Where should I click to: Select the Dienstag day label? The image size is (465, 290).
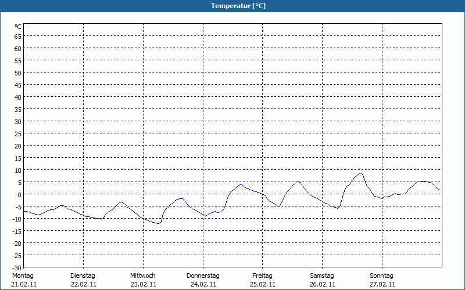pos(83,276)
